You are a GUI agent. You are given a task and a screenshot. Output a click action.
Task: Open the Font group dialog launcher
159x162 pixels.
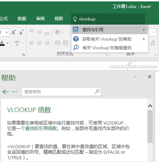click(24, 54)
